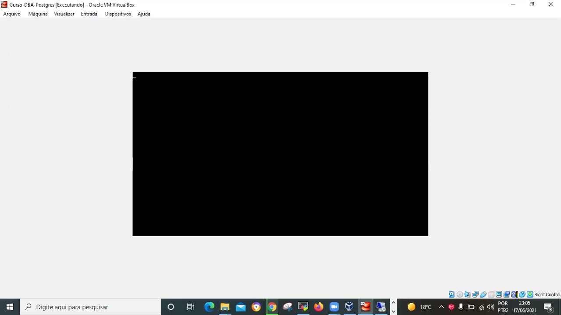Open VirtualBox Manager from taskbar
This screenshot has width=561, height=315.
click(x=349, y=307)
